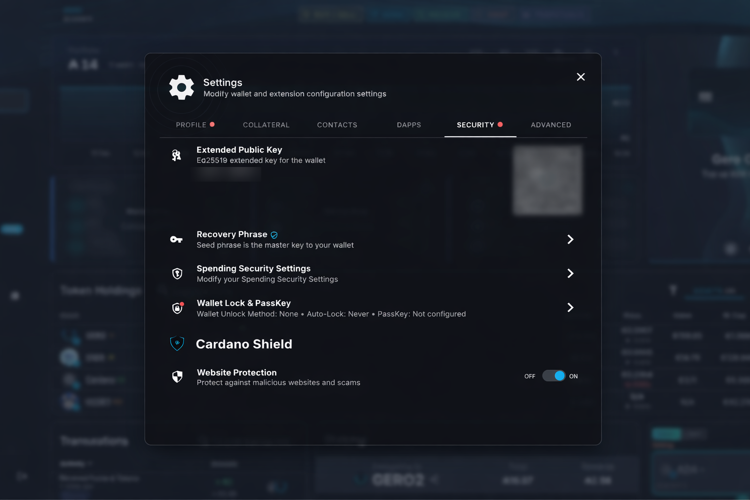Click the Recovery Phrase key icon
Viewport: 750px width, 500px height.
(x=176, y=239)
